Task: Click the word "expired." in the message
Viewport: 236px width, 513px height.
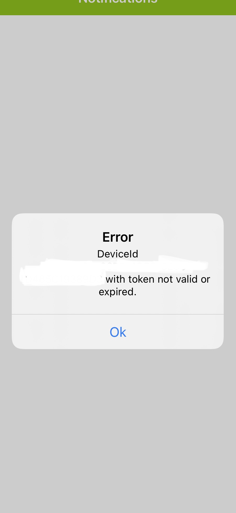Action: [x=118, y=292]
